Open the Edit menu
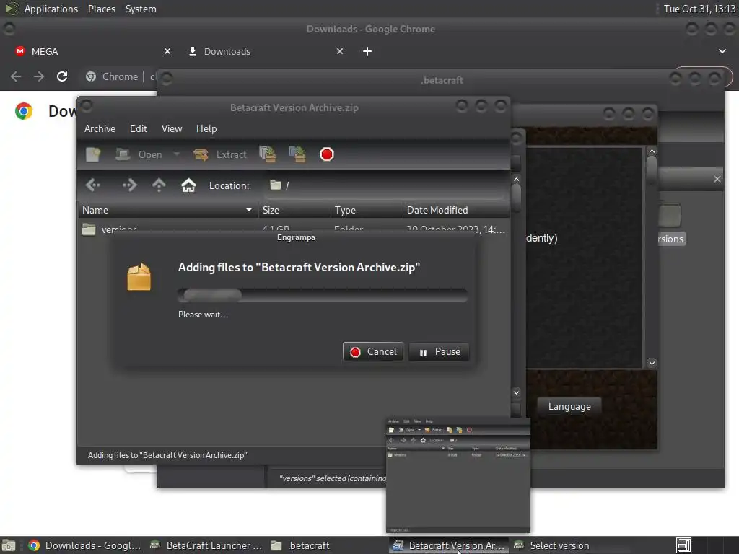Viewport: 739px width, 554px height. [138, 128]
